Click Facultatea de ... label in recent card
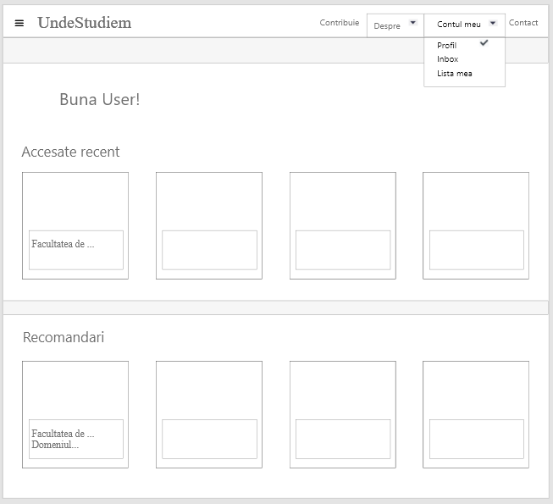This screenshot has height=504, width=553. 64,244
